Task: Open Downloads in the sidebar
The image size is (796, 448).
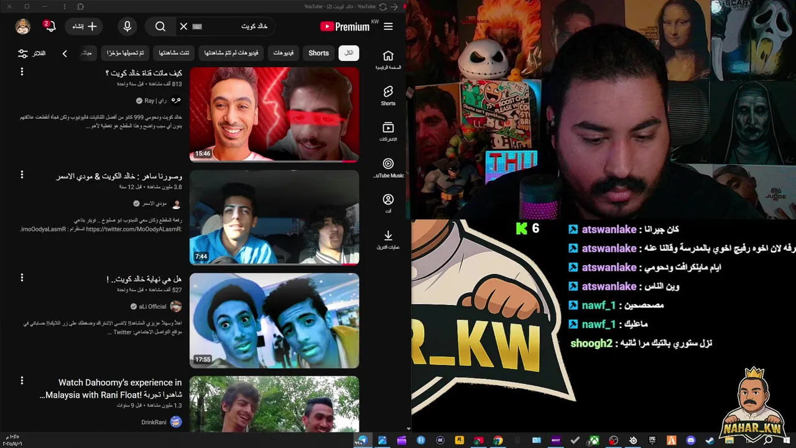Action: coord(388,240)
